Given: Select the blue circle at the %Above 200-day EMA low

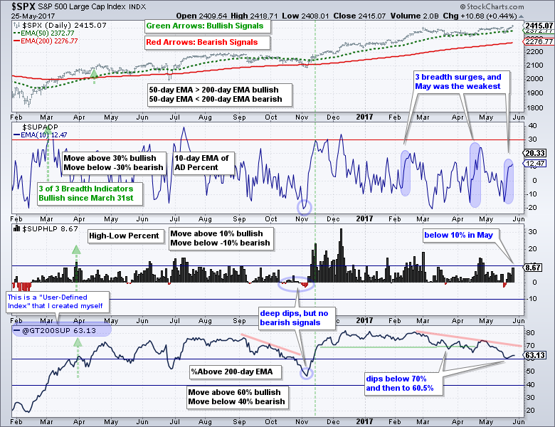Looking at the screenshot, I should [305, 373].
